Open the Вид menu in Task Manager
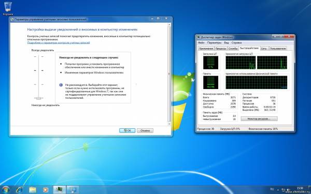This screenshot has width=311, height=194. 227,42
